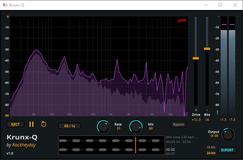Change oversampling via OS / 1x button
Viewport: 243px width, 160px height.
(x=70, y=126)
